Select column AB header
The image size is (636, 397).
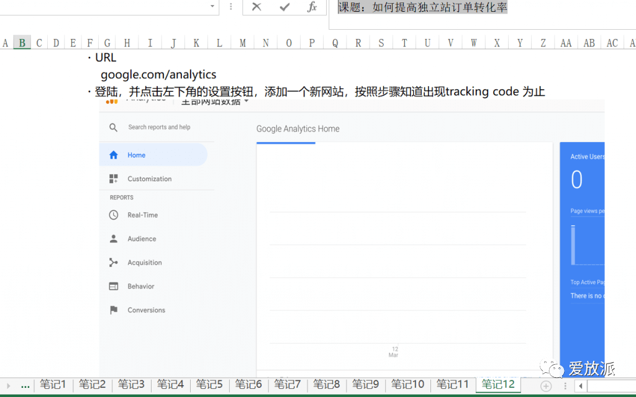pyautogui.click(x=589, y=43)
